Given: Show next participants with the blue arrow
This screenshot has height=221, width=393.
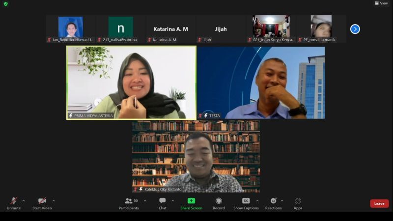Looking at the screenshot, I should coord(355,29).
